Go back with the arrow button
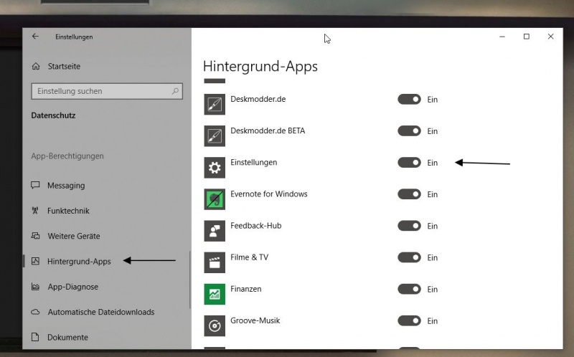Viewport: 574px width, 357px height. 35,37
